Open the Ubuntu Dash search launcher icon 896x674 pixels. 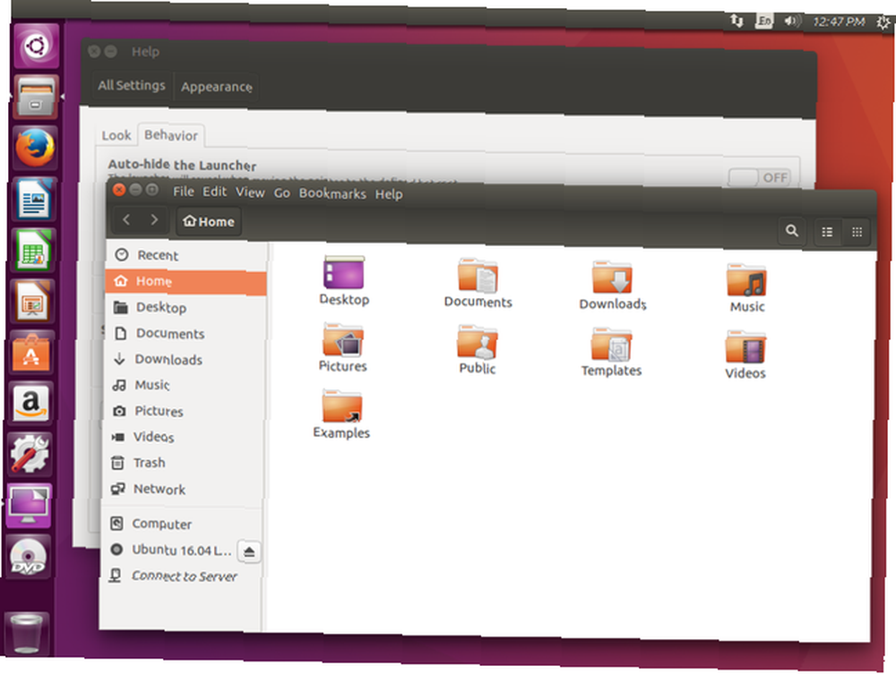[x=37, y=46]
